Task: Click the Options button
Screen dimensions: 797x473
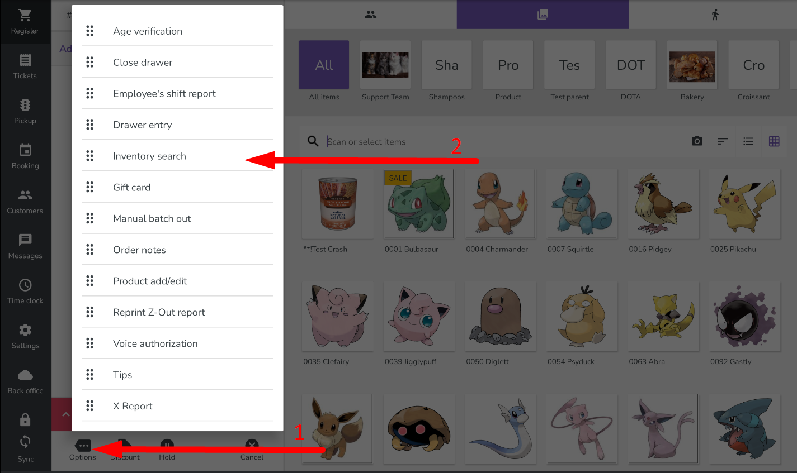Action: point(83,450)
